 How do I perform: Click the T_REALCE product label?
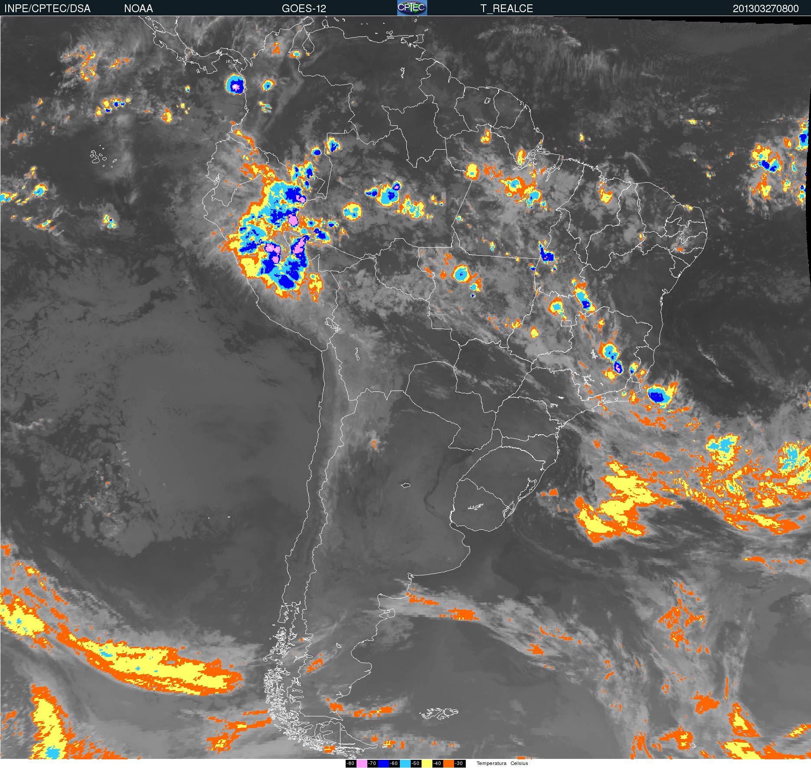507,8
